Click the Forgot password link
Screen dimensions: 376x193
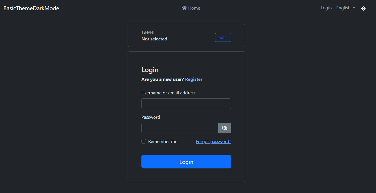click(213, 141)
